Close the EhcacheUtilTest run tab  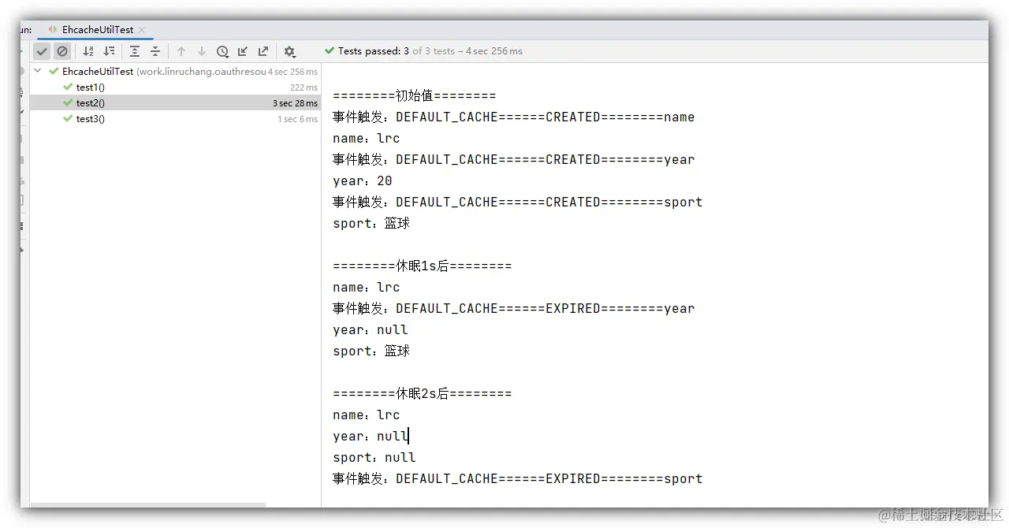click(x=143, y=29)
